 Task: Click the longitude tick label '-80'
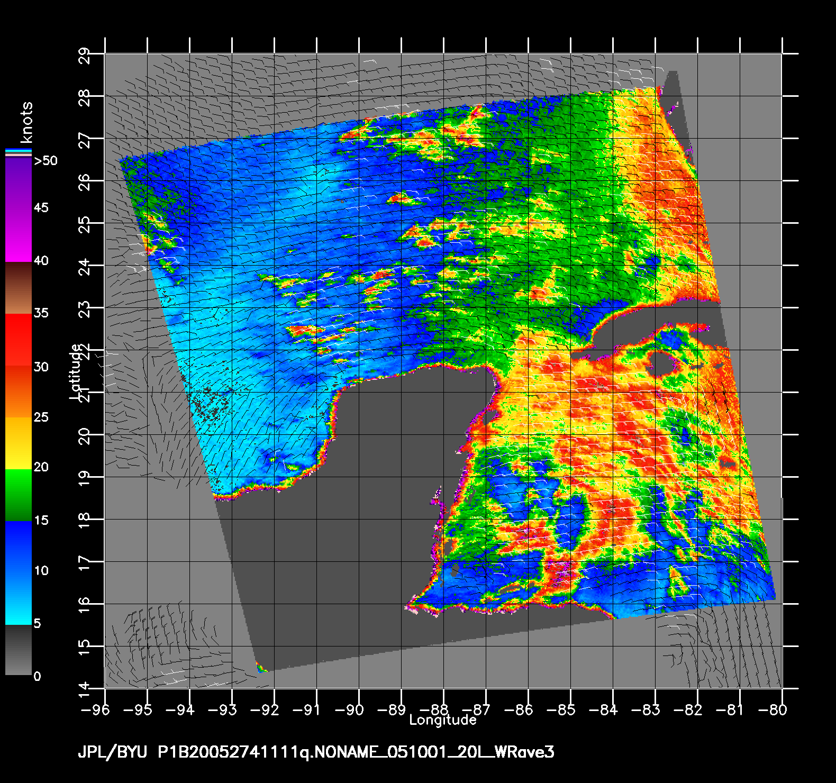[x=772, y=709]
